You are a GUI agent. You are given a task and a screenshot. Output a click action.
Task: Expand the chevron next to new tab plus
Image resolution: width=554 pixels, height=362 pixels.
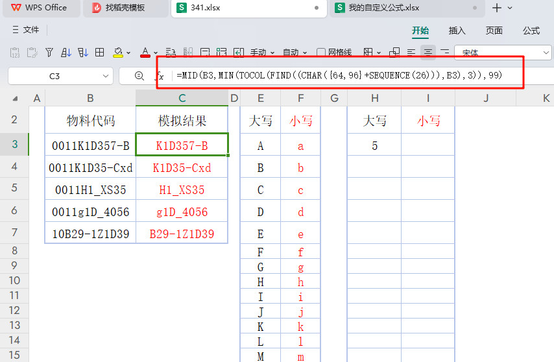pyautogui.click(x=510, y=8)
